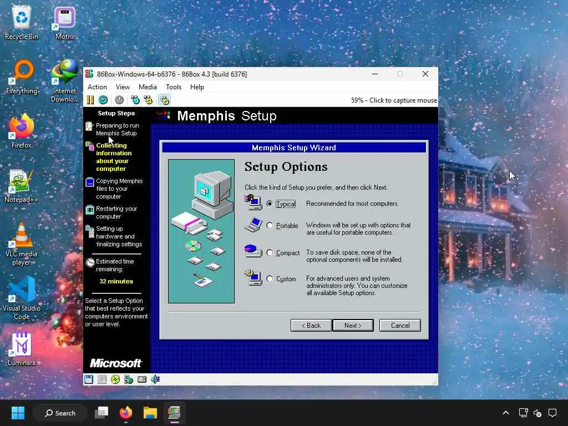
Task: Click 'Recommended for most computers.' description text
Action: pos(352,204)
